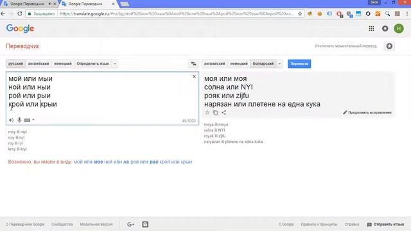Click the Переводчик heading link
411x231 pixels.
[22, 46]
